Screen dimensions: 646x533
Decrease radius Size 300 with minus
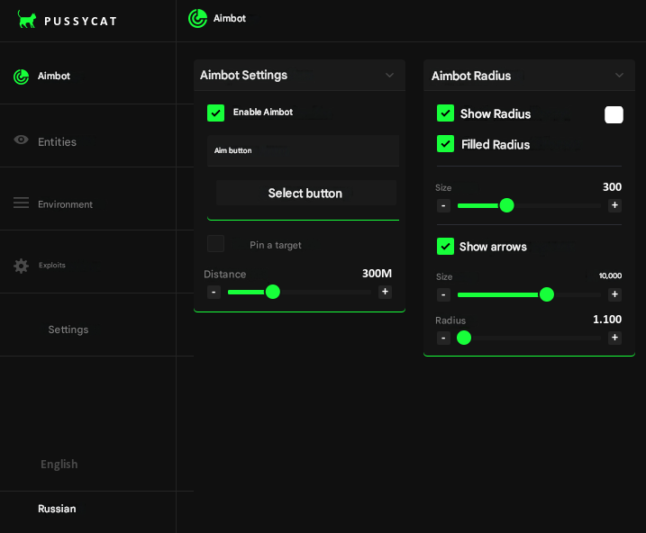coord(443,205)
